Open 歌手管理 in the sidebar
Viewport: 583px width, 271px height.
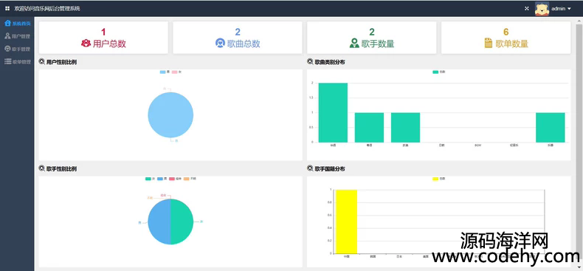pos(17,49)
